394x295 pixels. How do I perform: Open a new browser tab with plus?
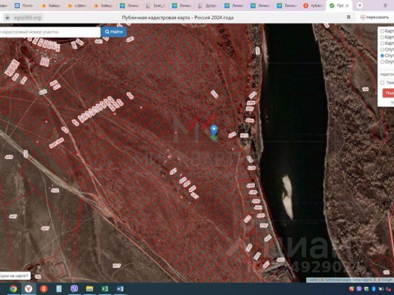point(360,6)
